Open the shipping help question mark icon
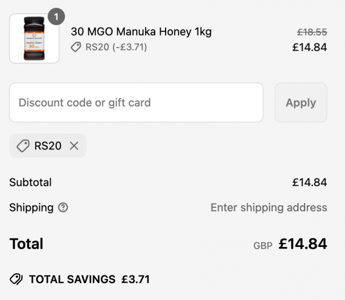 tap(63, 207)
